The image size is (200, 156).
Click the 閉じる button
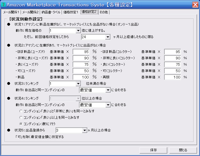point(183,150)
